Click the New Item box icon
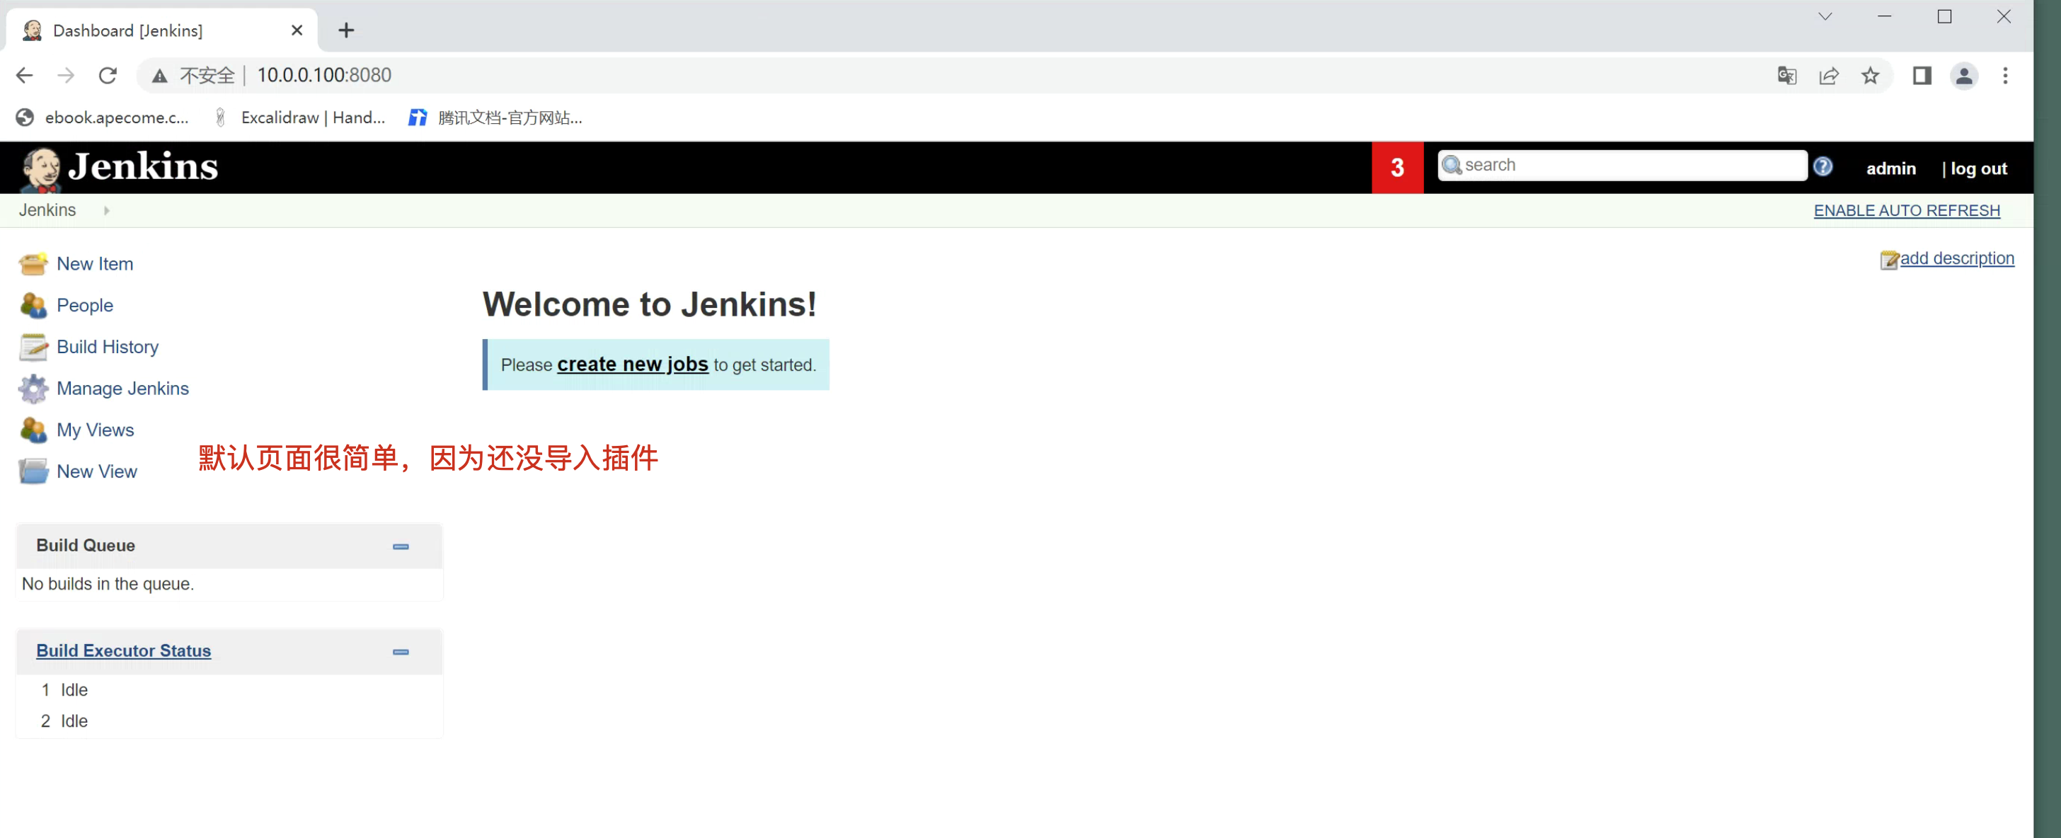The image size is (2061, 838). (33, 264)
